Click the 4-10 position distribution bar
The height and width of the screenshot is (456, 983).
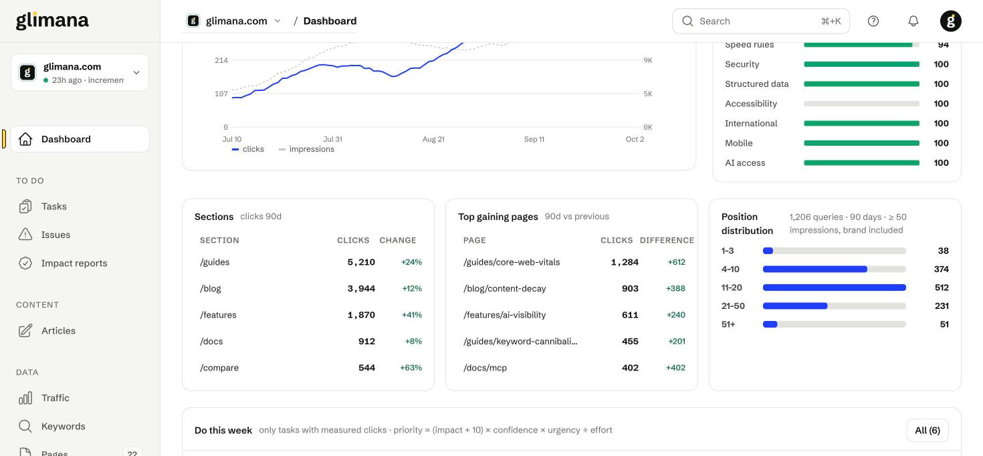pos(835,269)
